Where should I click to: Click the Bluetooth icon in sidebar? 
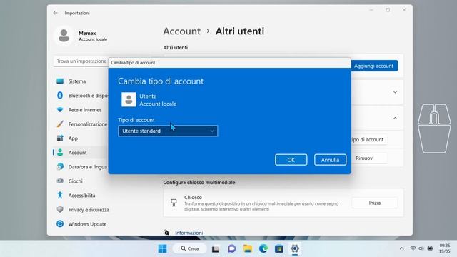(x=60, y=95)
